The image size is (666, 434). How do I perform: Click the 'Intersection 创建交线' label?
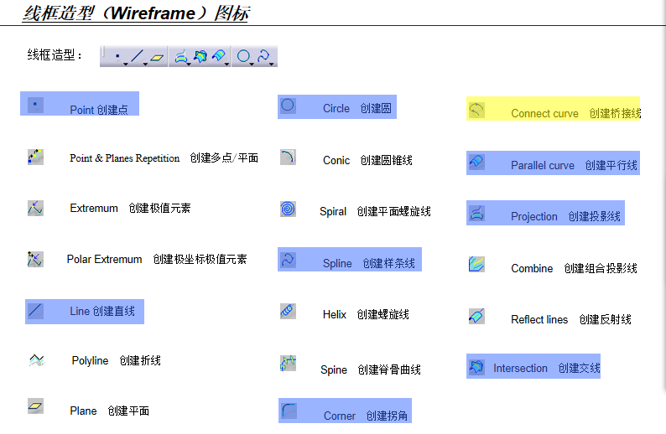click(547, 369)
